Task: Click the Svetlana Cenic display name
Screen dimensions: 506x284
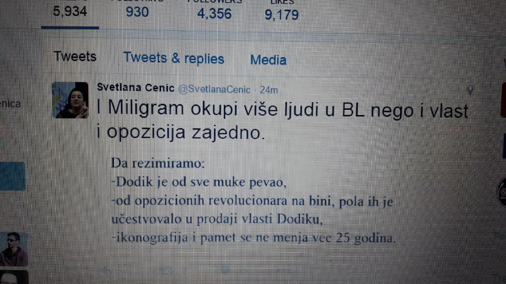Action: coord(136,88)
